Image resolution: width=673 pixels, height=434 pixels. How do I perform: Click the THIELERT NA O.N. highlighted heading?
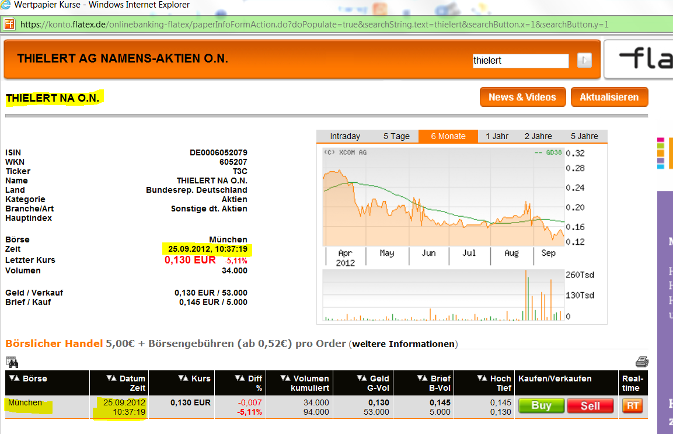tap(53, 98)
